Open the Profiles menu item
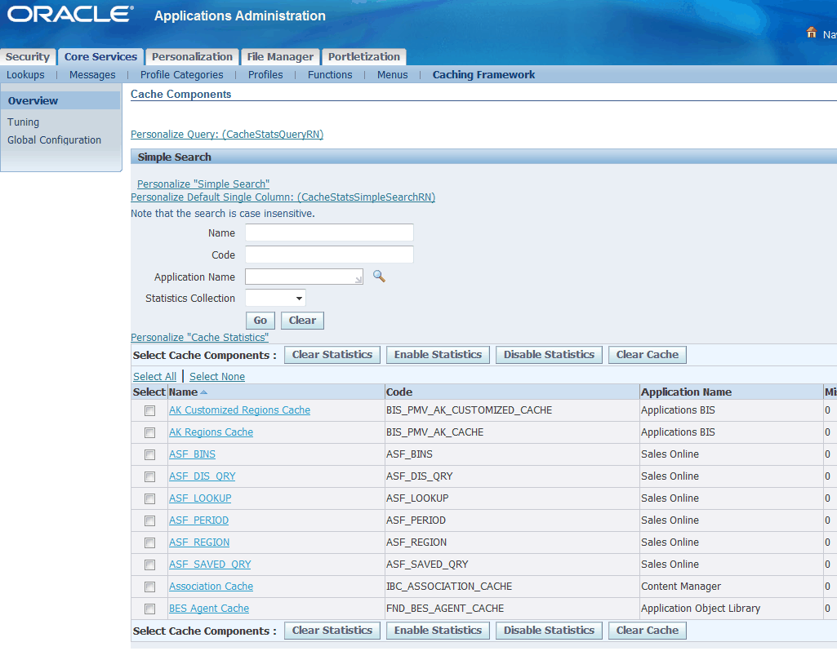This screenshot has width=837, height=651. (x=265, y=74)
